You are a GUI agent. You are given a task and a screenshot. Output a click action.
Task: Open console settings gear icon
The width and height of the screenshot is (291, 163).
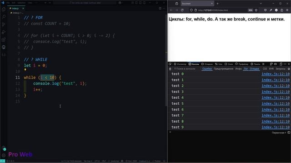point(289,69)
